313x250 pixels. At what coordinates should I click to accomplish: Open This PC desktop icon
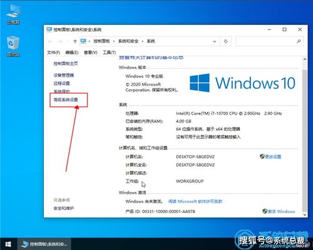coord(13,14)
